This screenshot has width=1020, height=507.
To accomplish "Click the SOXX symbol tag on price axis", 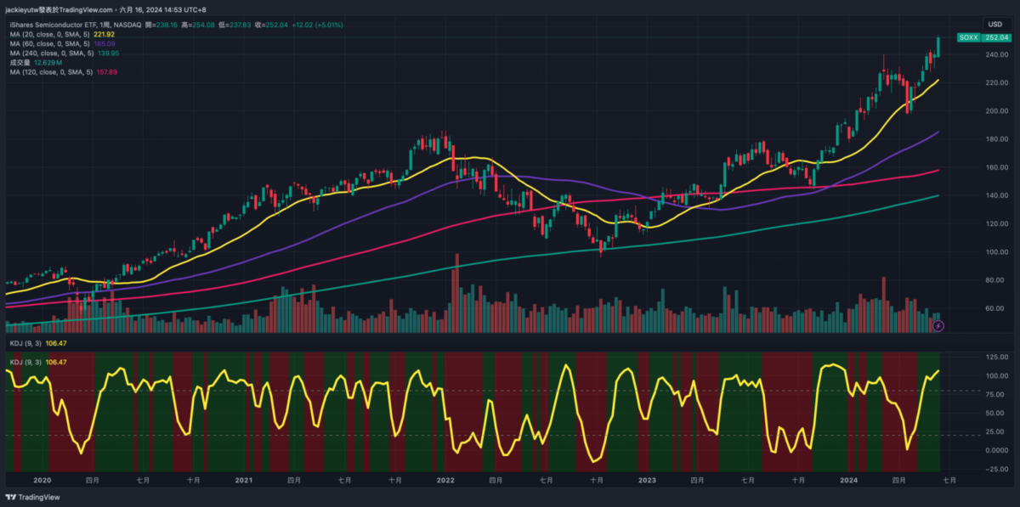I will coord(968,38).
